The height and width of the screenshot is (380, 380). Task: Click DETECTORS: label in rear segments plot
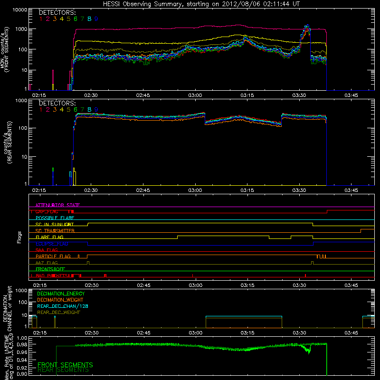[x=57, y=103]
